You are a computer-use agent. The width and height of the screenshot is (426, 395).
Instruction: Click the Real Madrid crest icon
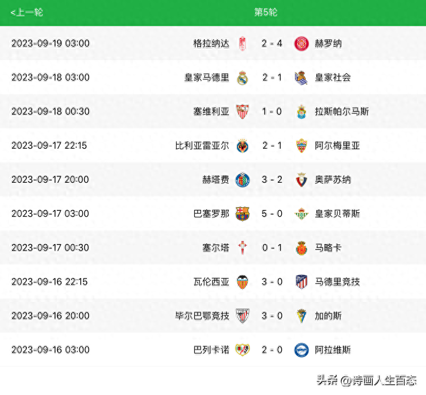(243, 78)
